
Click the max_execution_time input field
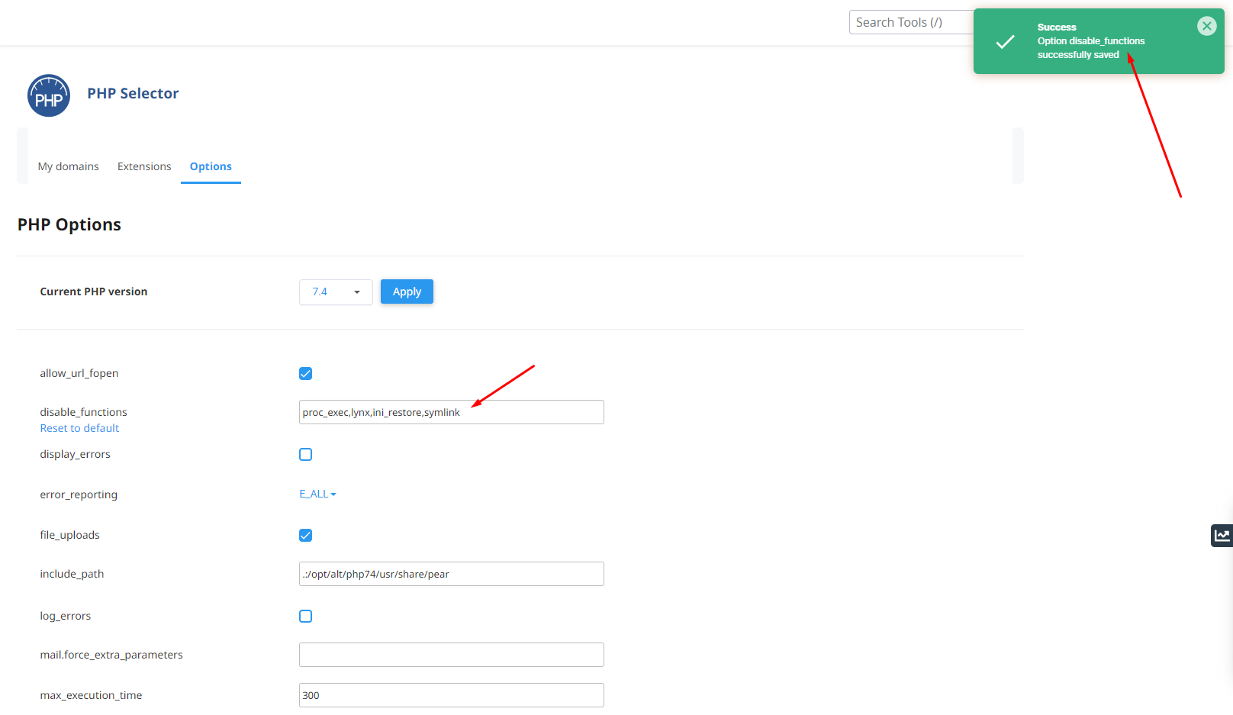point(452,695)
